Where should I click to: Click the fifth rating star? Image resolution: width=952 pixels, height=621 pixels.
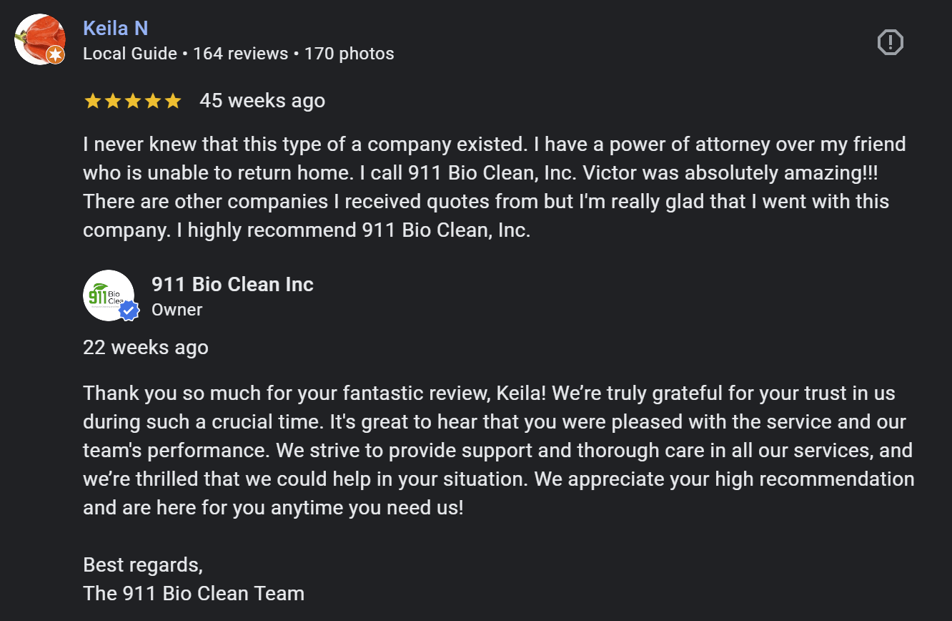tap(173, 101)
